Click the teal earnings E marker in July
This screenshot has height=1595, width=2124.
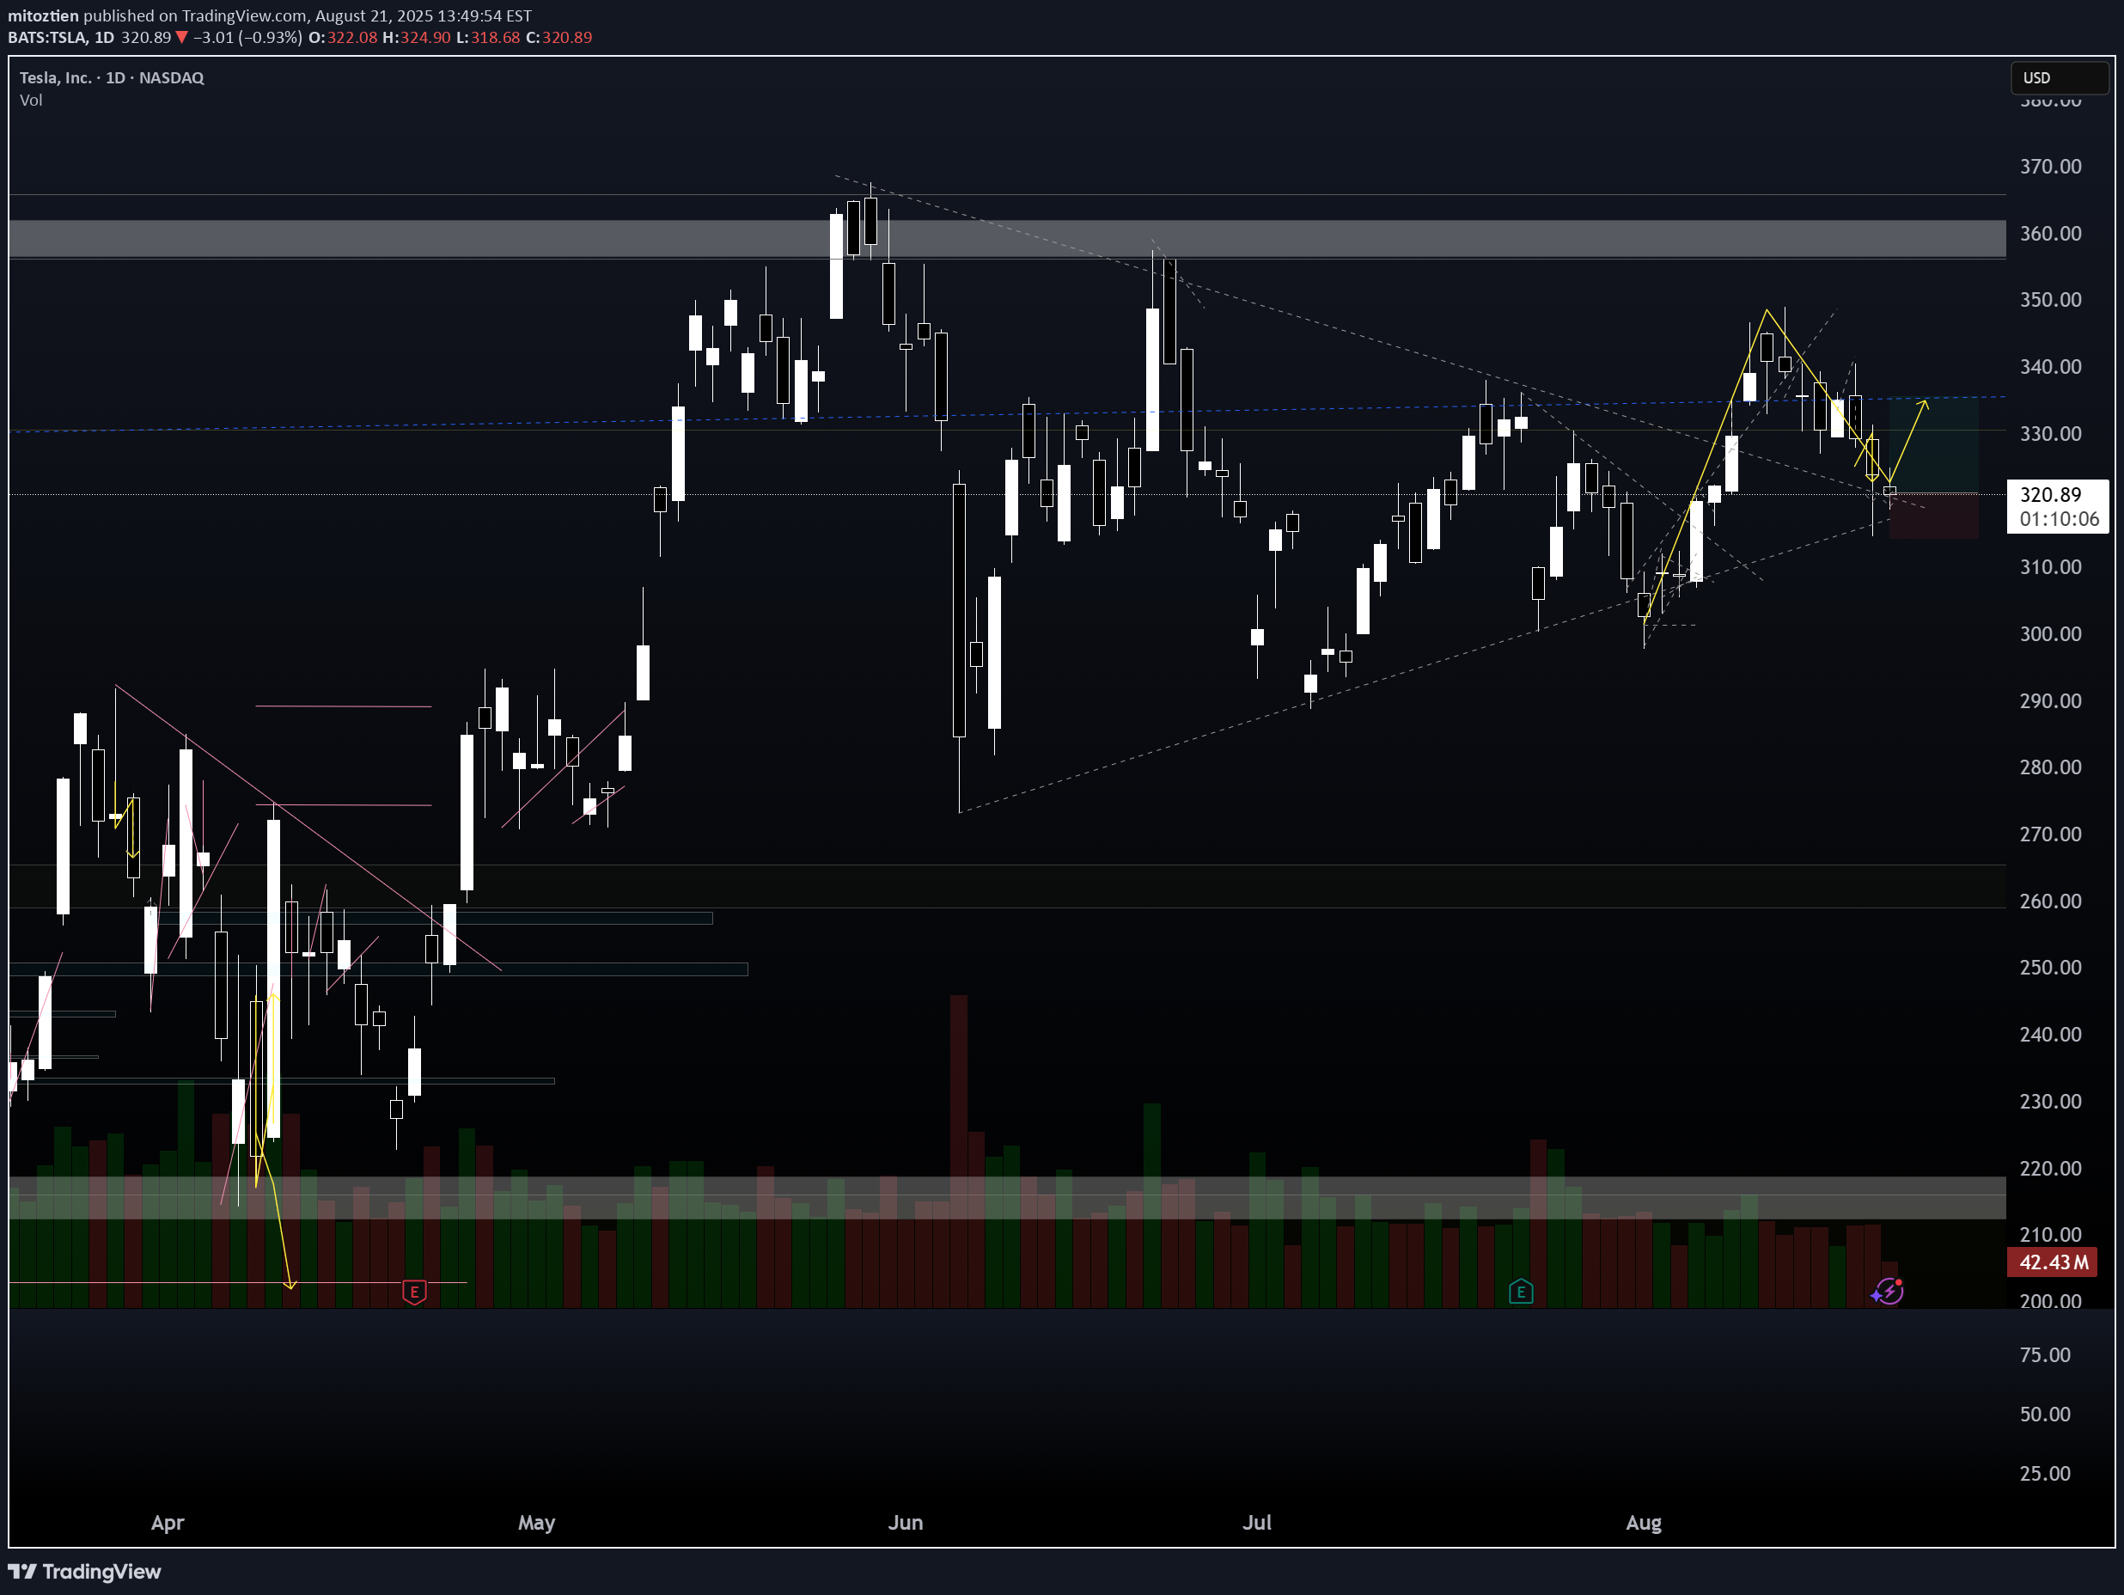1520,1292
